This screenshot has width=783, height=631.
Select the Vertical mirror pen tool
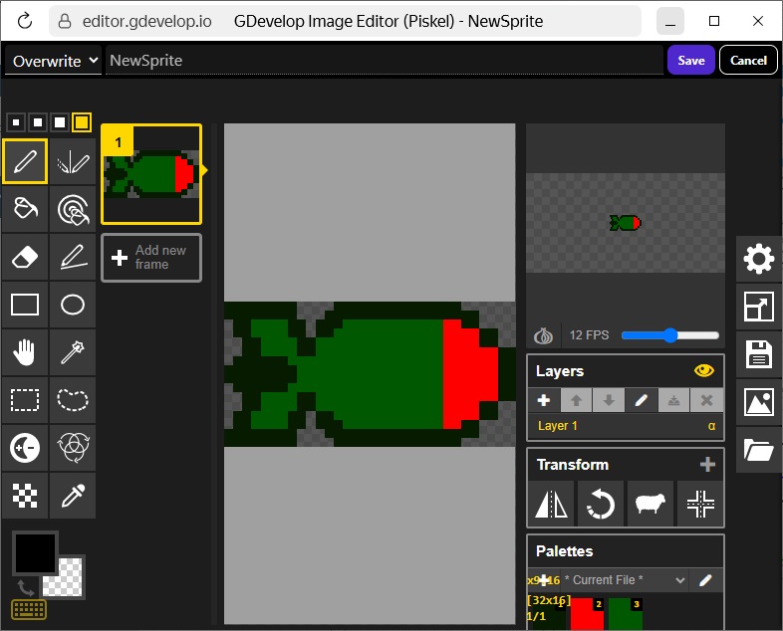(73, 161)
